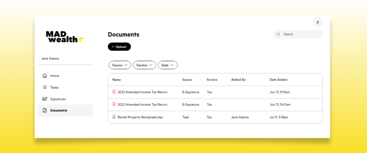Go to Home in the sidebar

point(65,76)
